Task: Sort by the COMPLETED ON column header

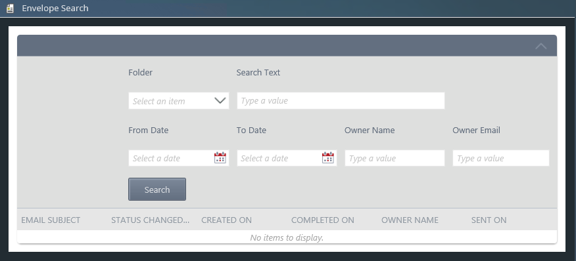Action: click(323, 220)
